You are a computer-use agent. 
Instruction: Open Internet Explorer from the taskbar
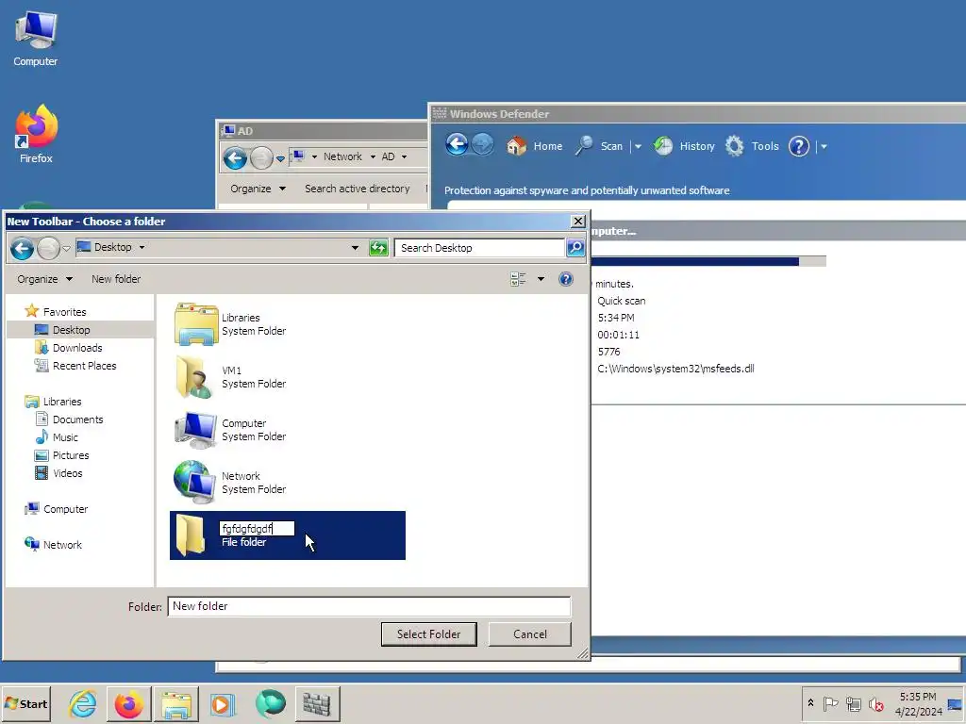pos(83,703)
